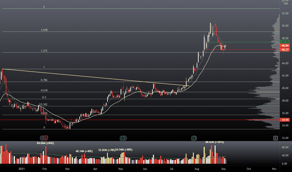292x172 pixels.
Task: Click the Feb label on the time axis
Action: [x=44, y=169]
